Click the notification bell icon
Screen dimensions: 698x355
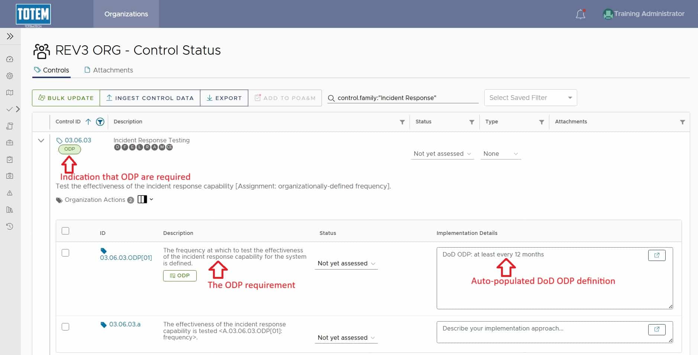tap(580, 14)
